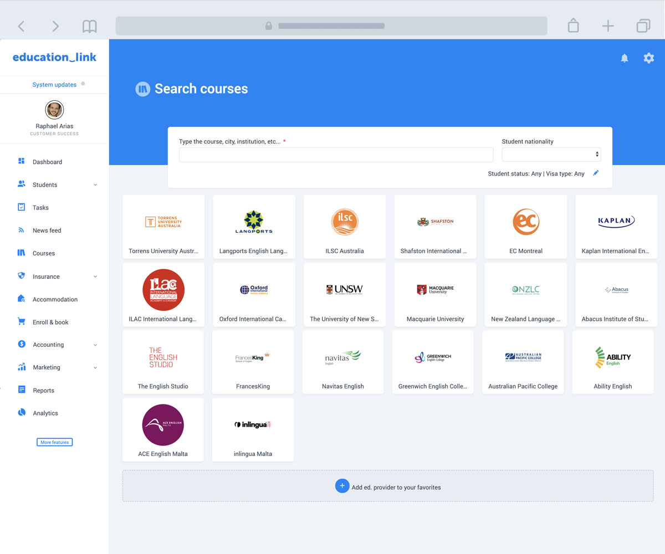Click the course search input field
The width and height of the screenshot is (665, 554).
click(336, 155)
